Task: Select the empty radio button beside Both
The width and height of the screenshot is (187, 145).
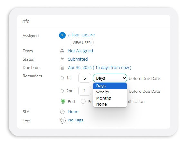Action: [83, 101]
